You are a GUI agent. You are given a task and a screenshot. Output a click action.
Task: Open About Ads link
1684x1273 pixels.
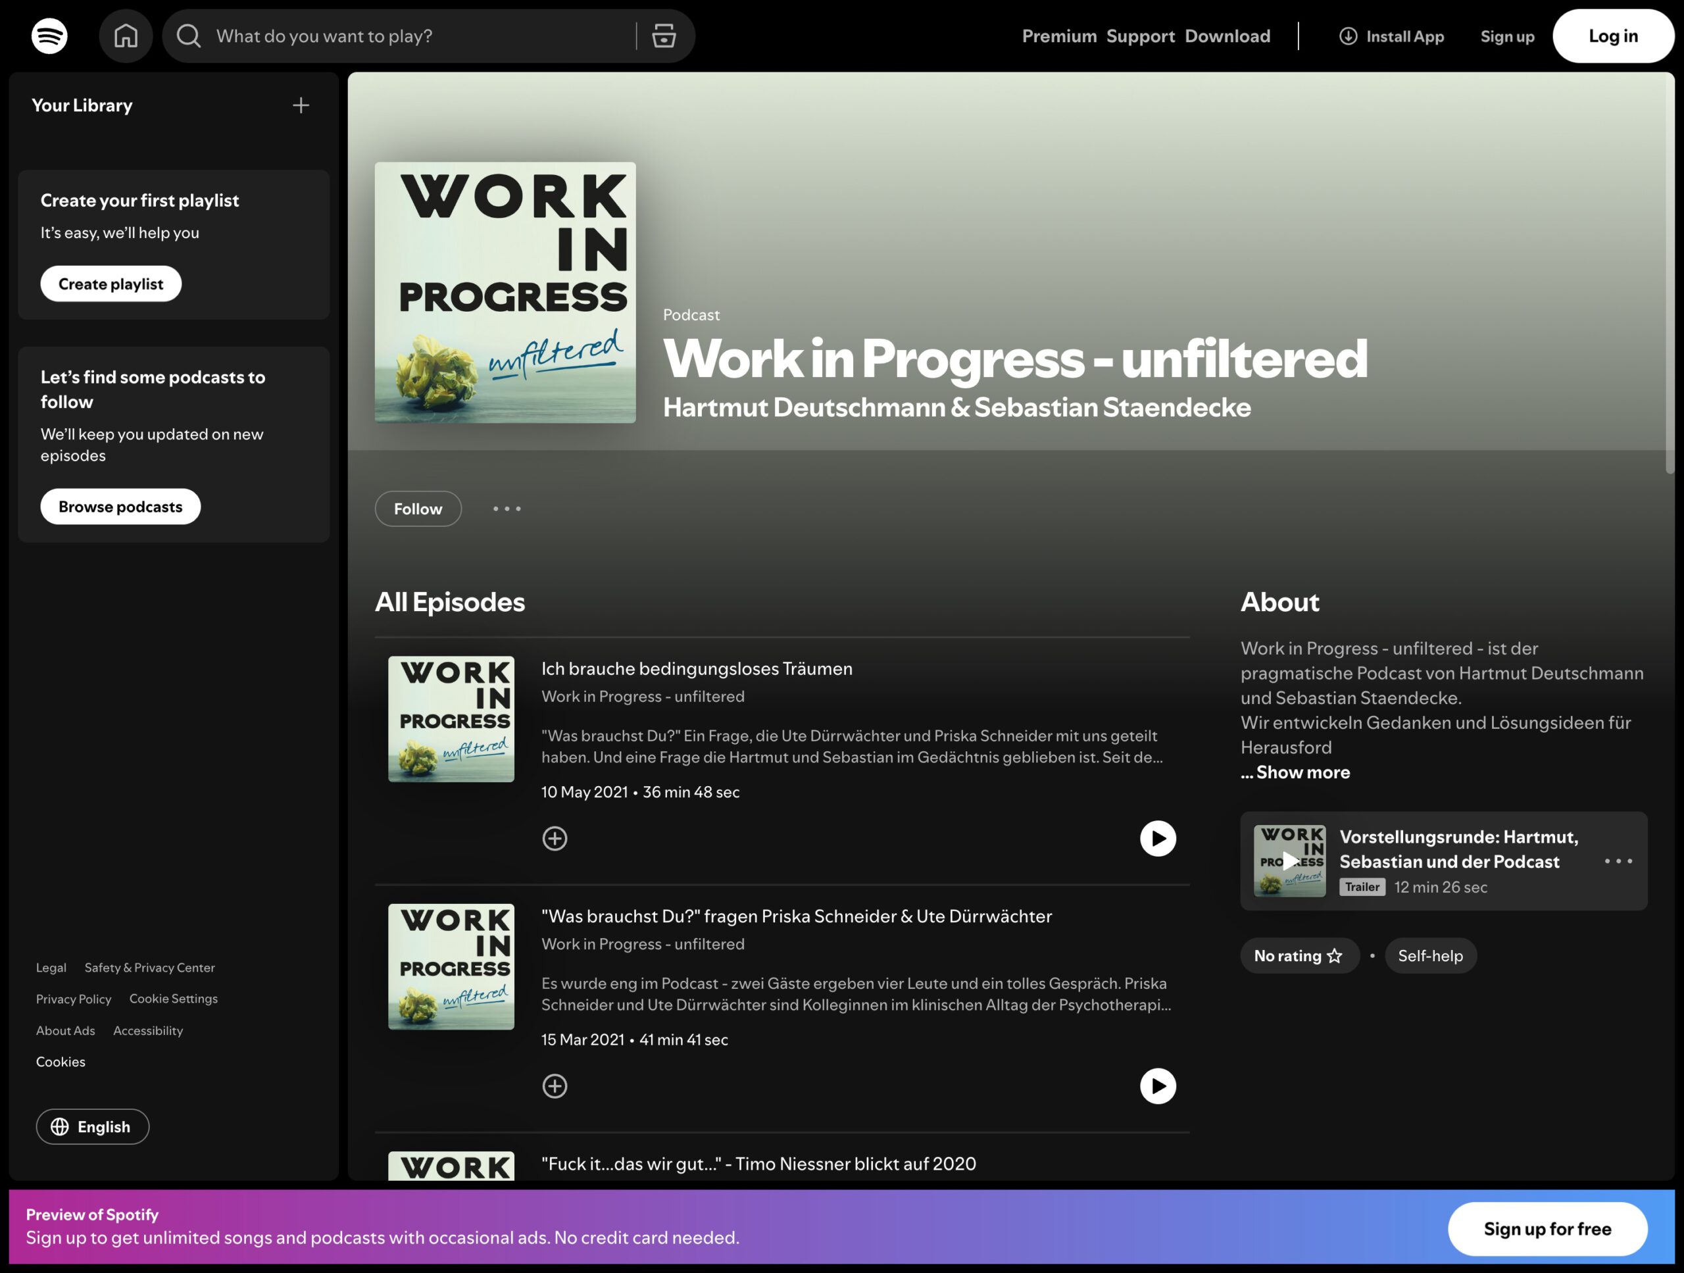(x=66, y=1030)
